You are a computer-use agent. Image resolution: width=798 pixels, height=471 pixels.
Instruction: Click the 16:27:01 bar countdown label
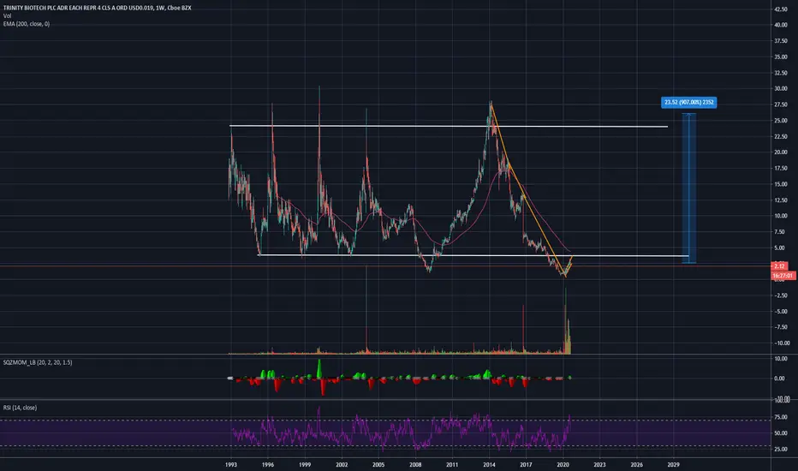783,276
